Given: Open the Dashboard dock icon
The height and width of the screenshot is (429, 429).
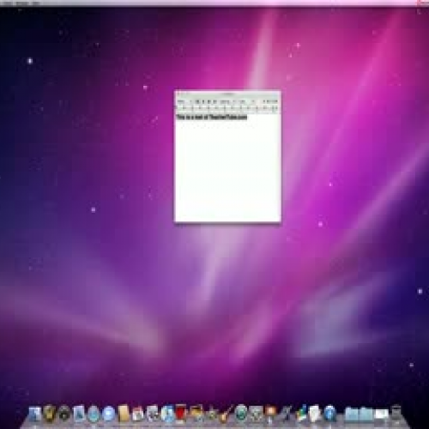Looking at the screenshot, I should tap(64, 414).
